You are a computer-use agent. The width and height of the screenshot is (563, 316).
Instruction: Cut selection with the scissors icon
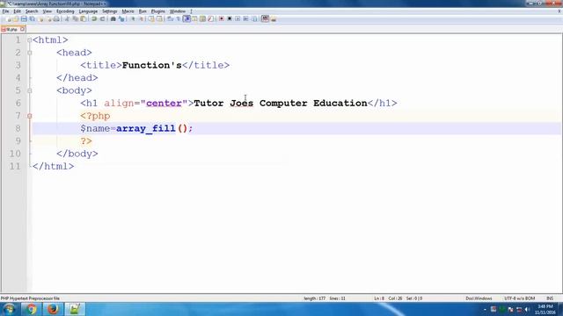coord(67,18)
